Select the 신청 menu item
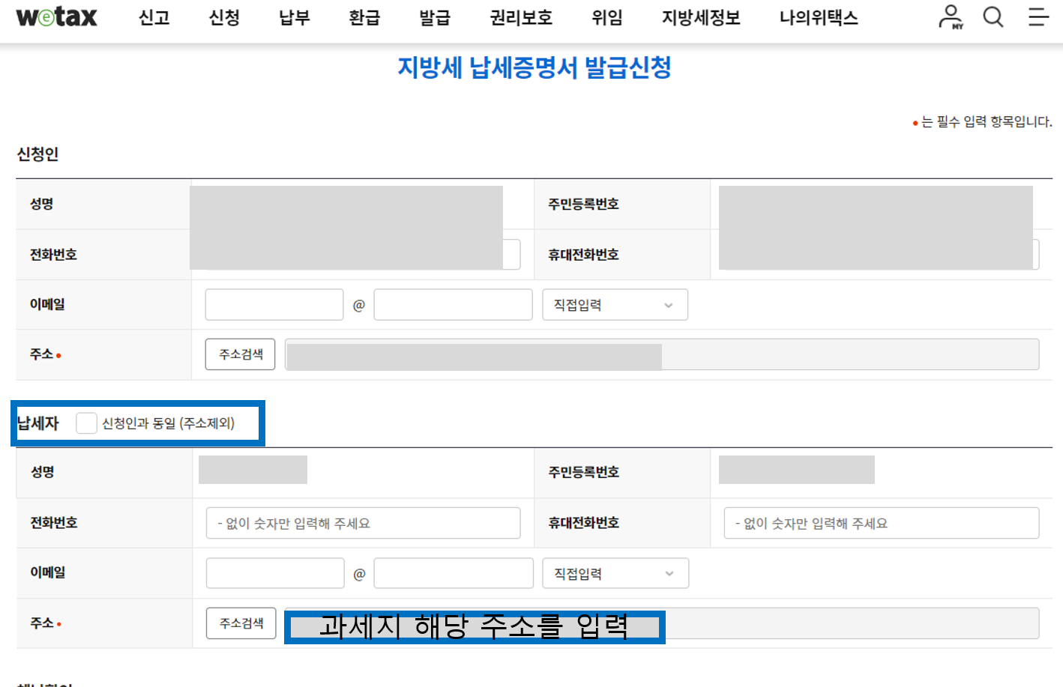This screenshot has width=1063, height=687. click(223, 18)
